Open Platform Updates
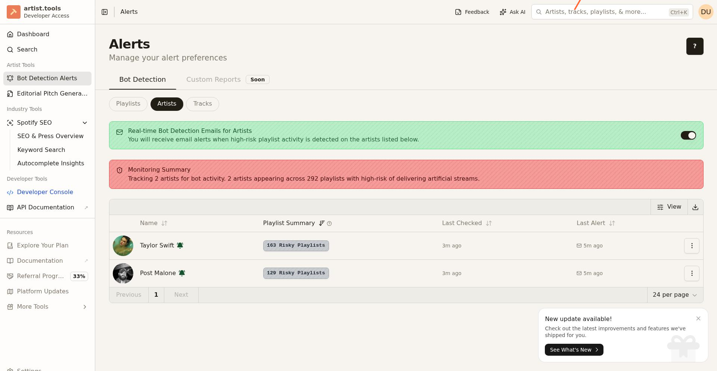 click(x=47, y=291)
